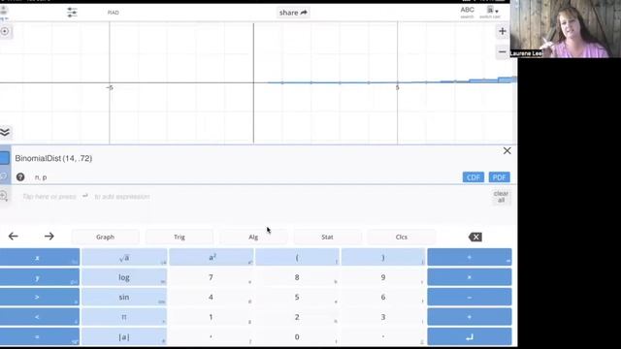Tap the pi constant key
This screenshot has height=349, width=621.
pyautogui.click(x=124, y=317)
